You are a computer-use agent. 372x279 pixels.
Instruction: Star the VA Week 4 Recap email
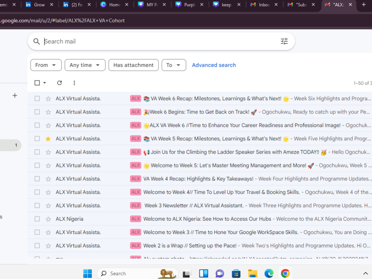point(48,179)
